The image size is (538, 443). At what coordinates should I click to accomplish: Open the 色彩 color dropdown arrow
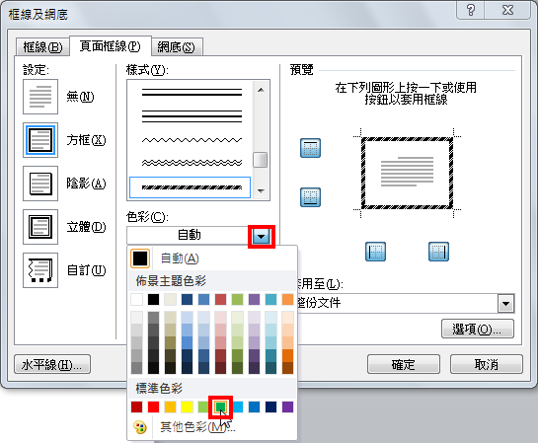coord(262,236)
